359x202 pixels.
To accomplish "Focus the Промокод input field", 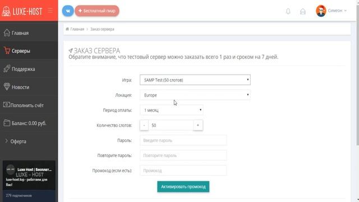I will point(183,171).
